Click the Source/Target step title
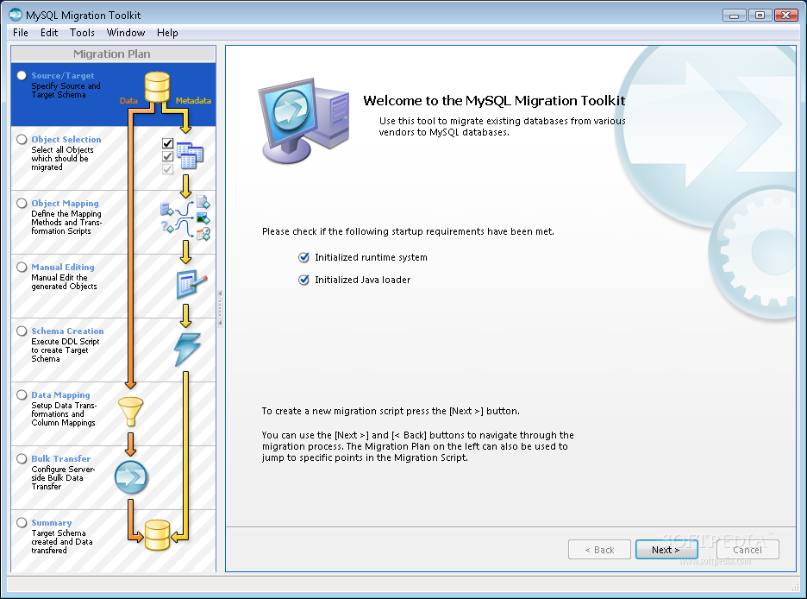 click(63, 75)
